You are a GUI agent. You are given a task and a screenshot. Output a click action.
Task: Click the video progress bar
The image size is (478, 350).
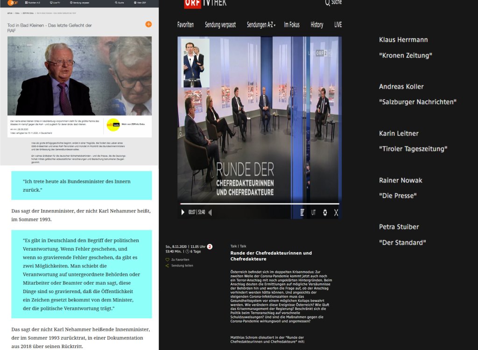tap(259, 204)
